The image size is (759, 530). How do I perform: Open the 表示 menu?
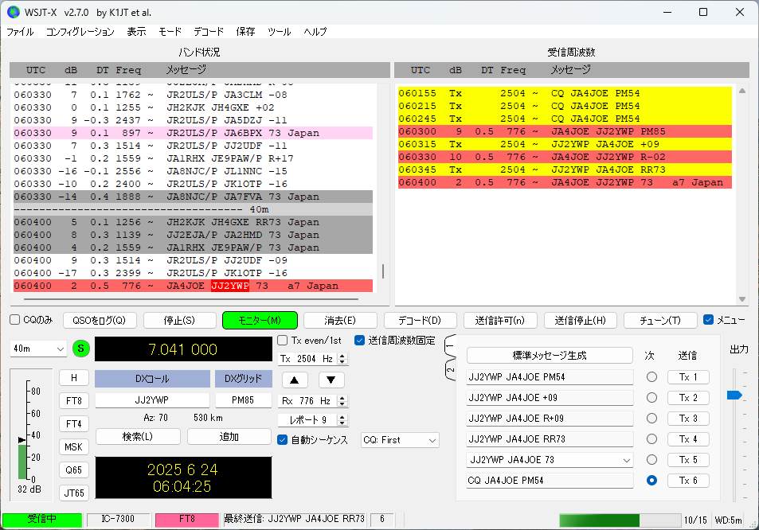pos(136,32)
